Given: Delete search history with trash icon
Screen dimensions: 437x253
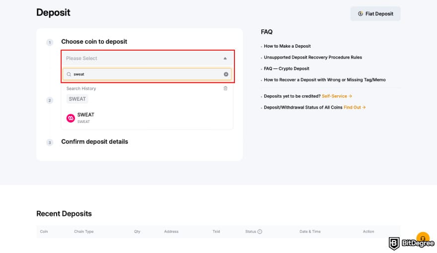Looking at the screenshot, I should click(x=225, y=88).
